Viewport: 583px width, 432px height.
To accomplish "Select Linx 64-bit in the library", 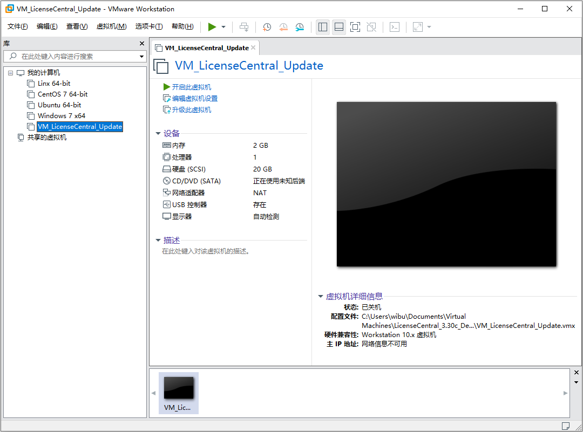I will (x=53, y=84).
